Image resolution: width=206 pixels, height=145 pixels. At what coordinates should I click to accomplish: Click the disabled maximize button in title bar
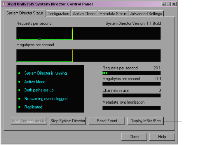(168, 4)
